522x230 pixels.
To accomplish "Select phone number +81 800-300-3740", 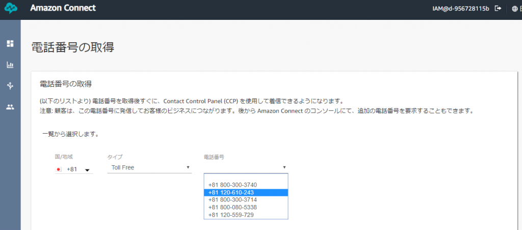I will point(246,185).
